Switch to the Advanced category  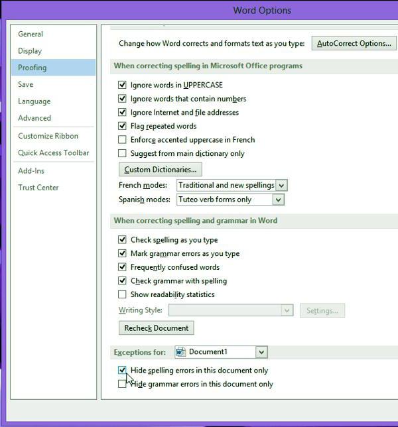click(x=34, y=118)
